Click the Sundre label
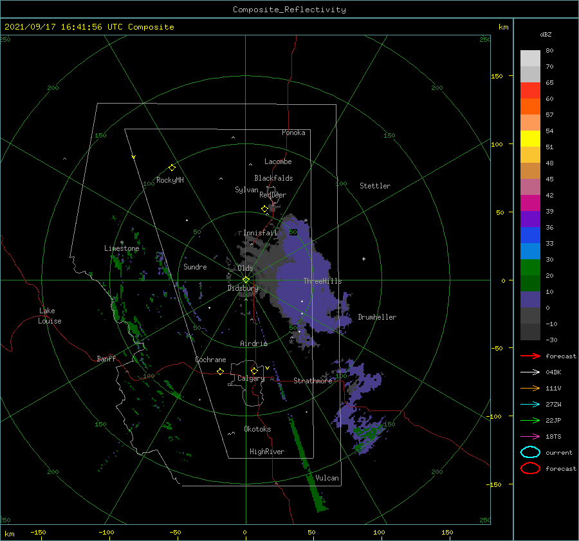The image size is (579, 541). click(x=195, y=266)
